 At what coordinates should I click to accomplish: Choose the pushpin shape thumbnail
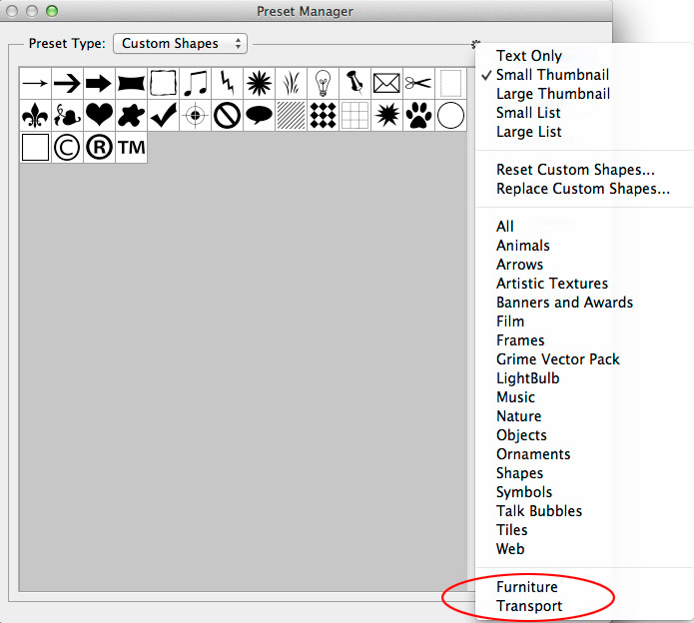[x=354, y=83]
